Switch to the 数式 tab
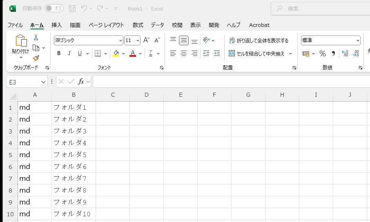 point(138,25)
